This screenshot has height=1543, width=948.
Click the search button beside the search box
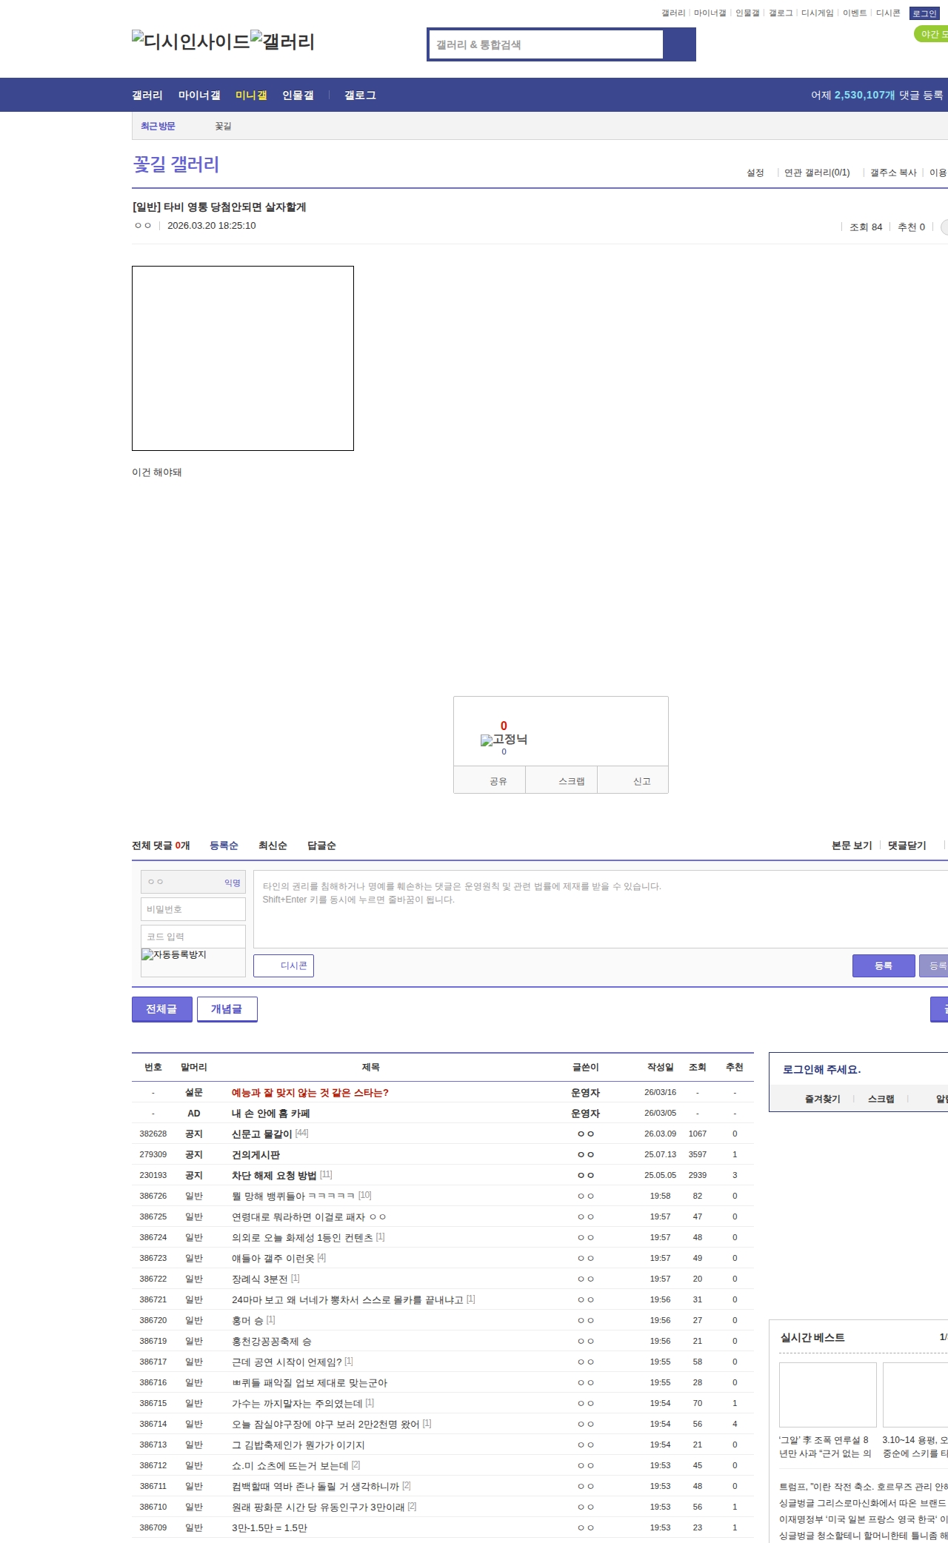click(679, 44)
